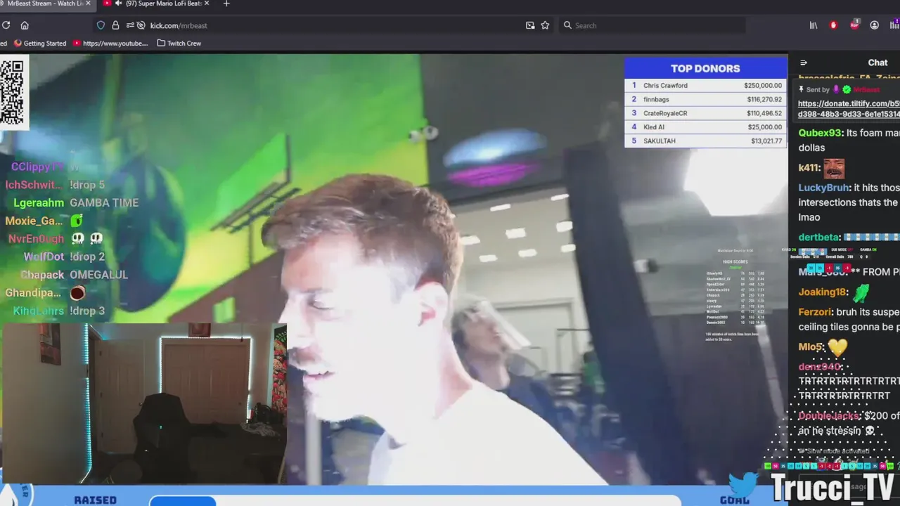Click the GOAL label on the bottom bar

point(735,500)
